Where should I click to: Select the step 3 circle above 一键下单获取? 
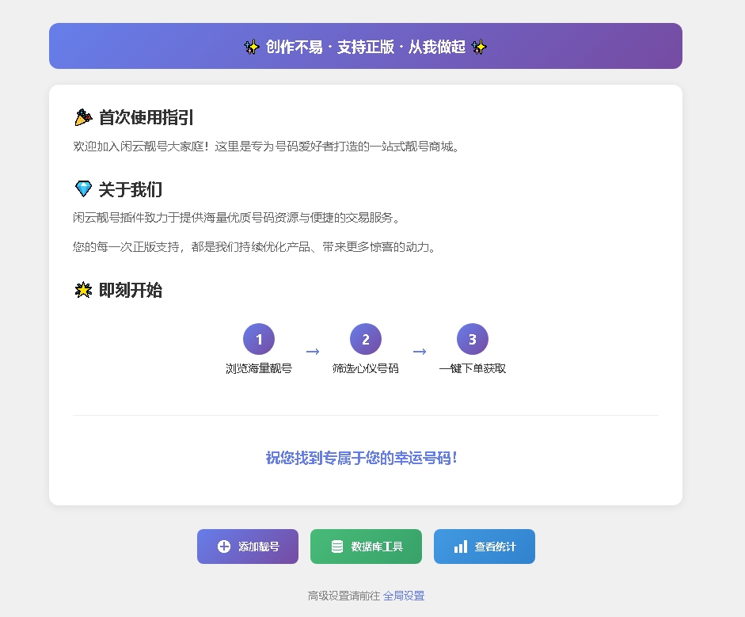pyautogui.click(x=473, y=339)
